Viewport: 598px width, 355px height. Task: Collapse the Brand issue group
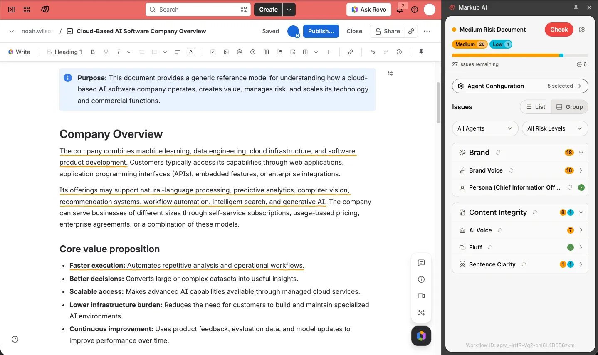[581, 153]
